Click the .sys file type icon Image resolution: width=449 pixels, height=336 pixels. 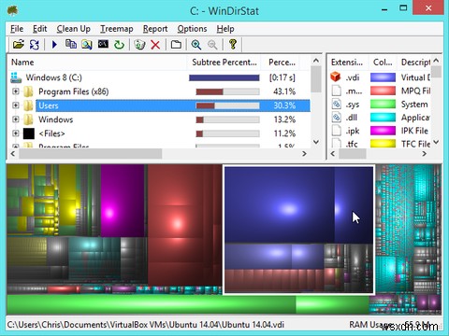336,104
